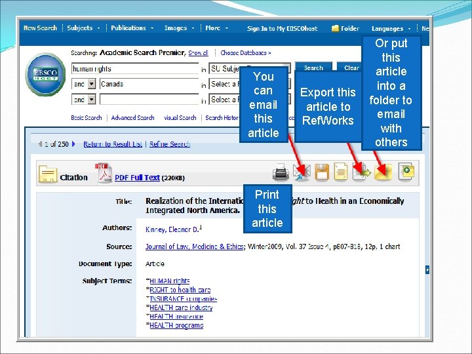
Task: Click HEALTH insurance subject term
Action: tap(176, 317)
